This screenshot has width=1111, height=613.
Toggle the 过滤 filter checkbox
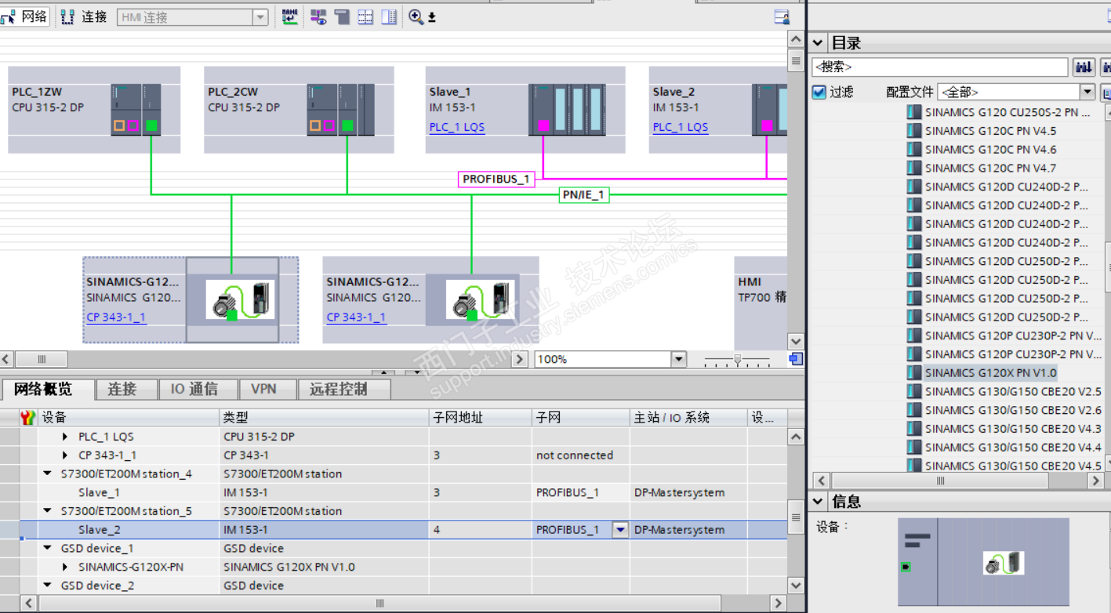(819, 92)
